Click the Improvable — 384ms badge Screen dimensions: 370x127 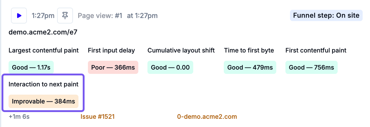[x=44, y=101]
